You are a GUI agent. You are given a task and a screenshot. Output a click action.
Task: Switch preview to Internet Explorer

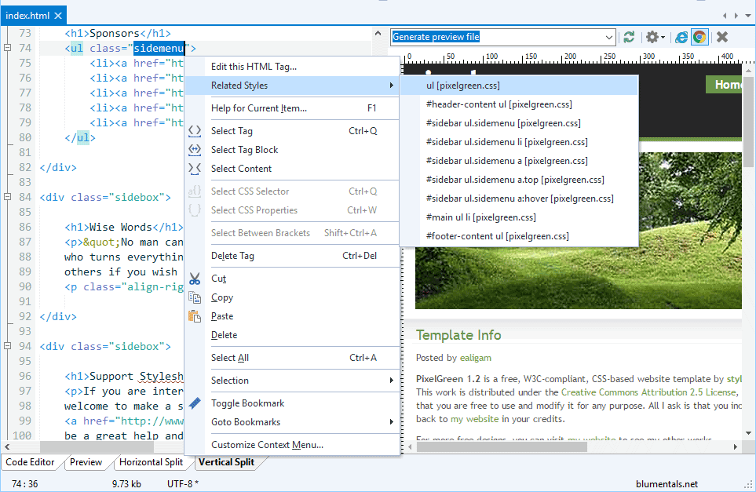681,37
